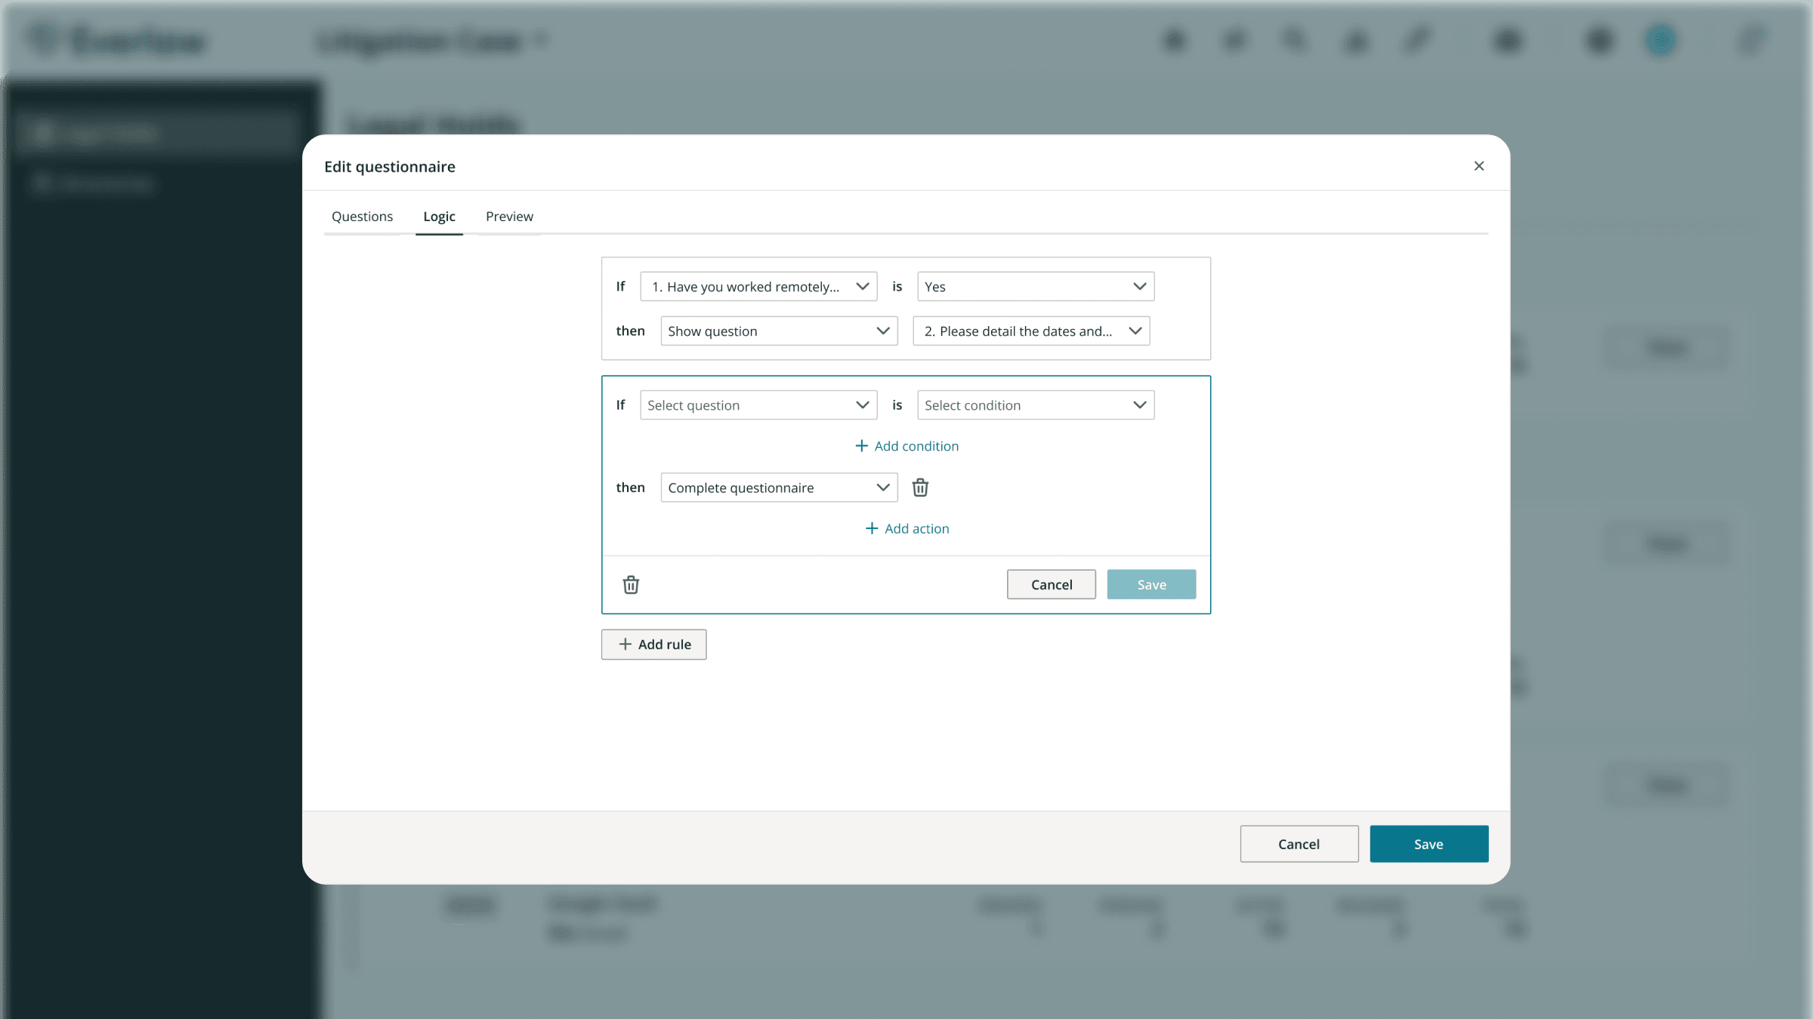Open the 'Select condition' dropdown
The width and height of the screenshot is (1813, 1019).
point(1034,405)
